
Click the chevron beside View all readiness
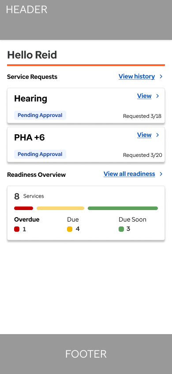tap(161, 174)
